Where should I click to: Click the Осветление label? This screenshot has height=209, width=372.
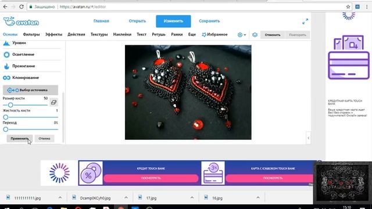click(x=23, y=55)
